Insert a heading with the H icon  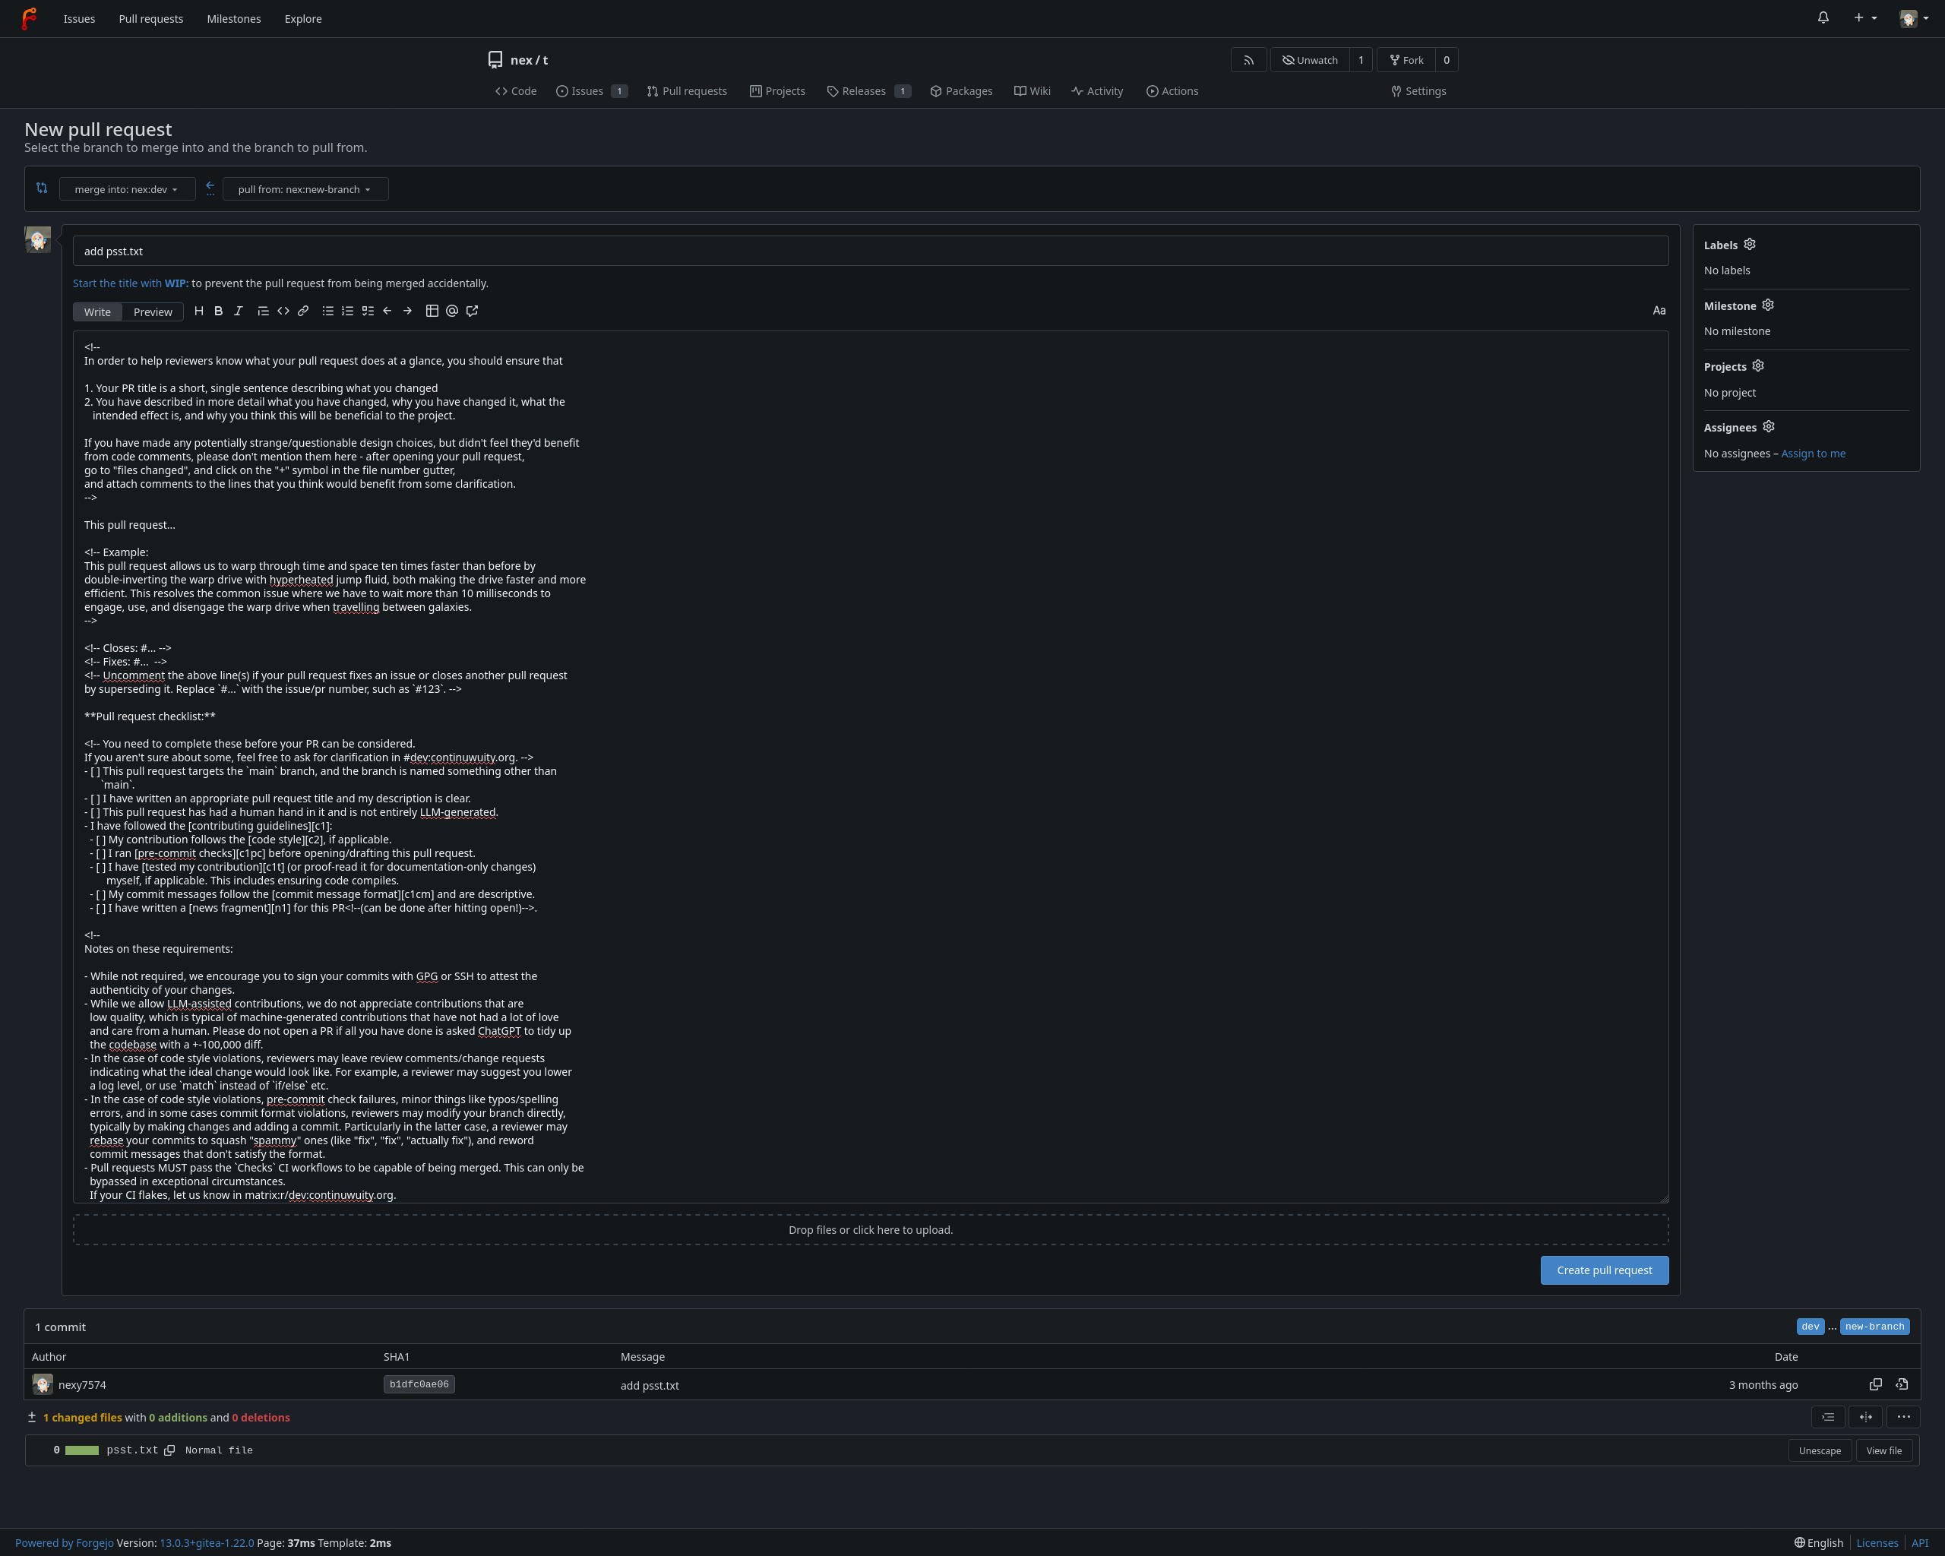coord(198,312)
